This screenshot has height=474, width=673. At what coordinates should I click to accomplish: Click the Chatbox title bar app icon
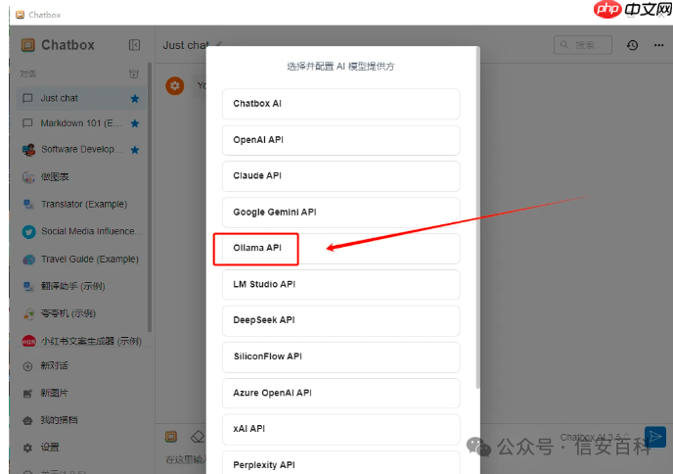pos(20,15)
